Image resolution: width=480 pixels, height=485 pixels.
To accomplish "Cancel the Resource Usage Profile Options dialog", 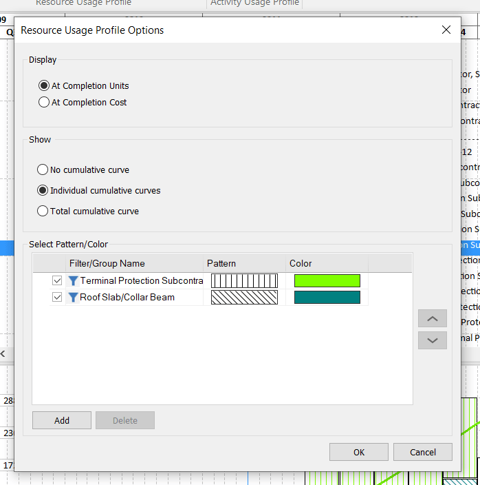I will tap(423, 452).
